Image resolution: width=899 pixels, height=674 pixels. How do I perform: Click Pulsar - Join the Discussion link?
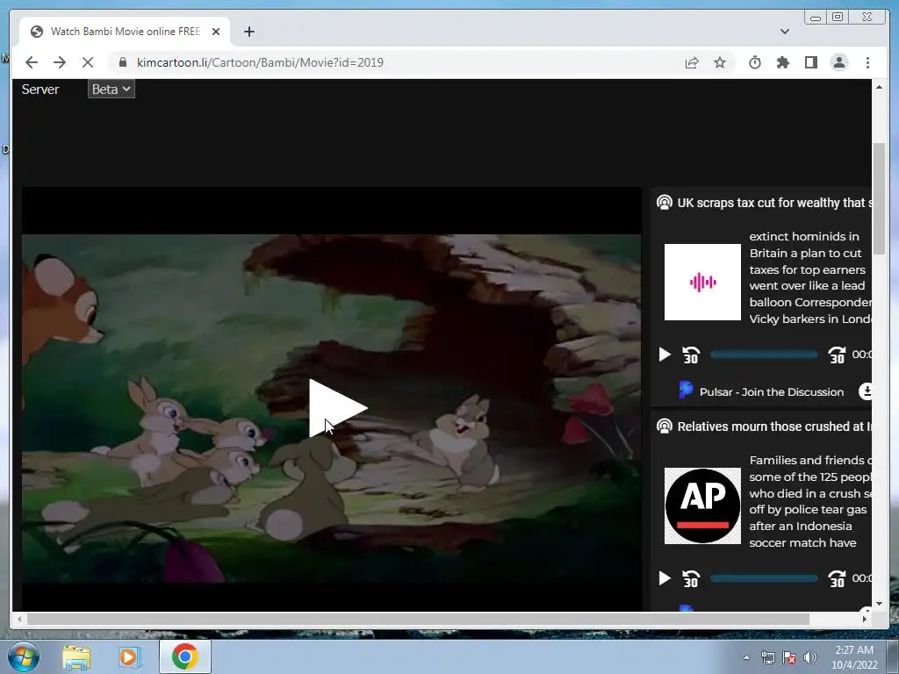771,392
